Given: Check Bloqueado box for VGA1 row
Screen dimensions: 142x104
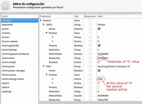Looking at the screenshot, I should pyautogui.click(x=90, y=66).
